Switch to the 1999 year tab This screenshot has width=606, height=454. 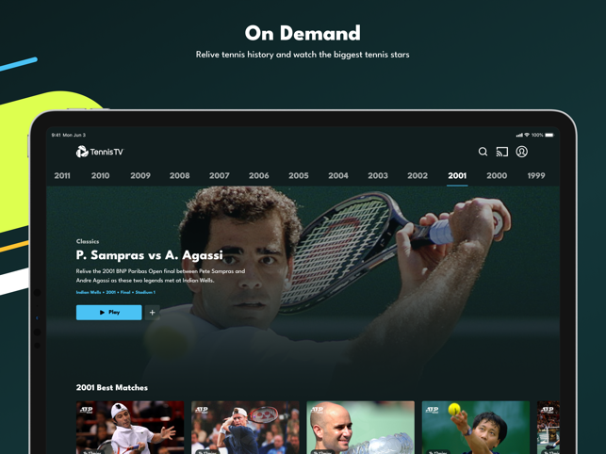536,175
